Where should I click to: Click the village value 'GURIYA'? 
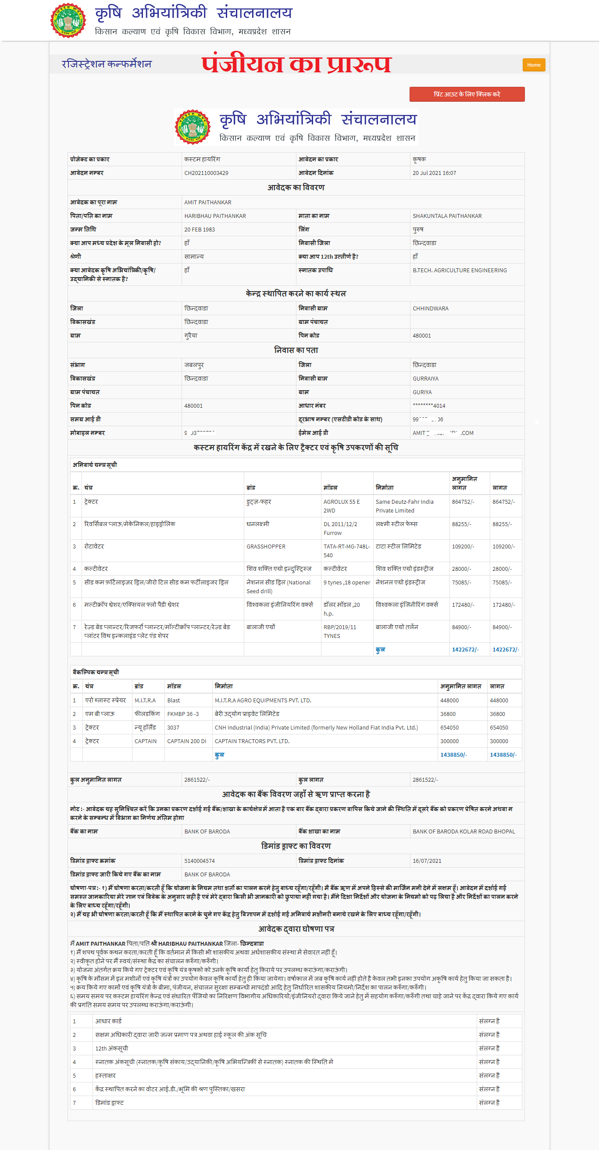[422, 392]
